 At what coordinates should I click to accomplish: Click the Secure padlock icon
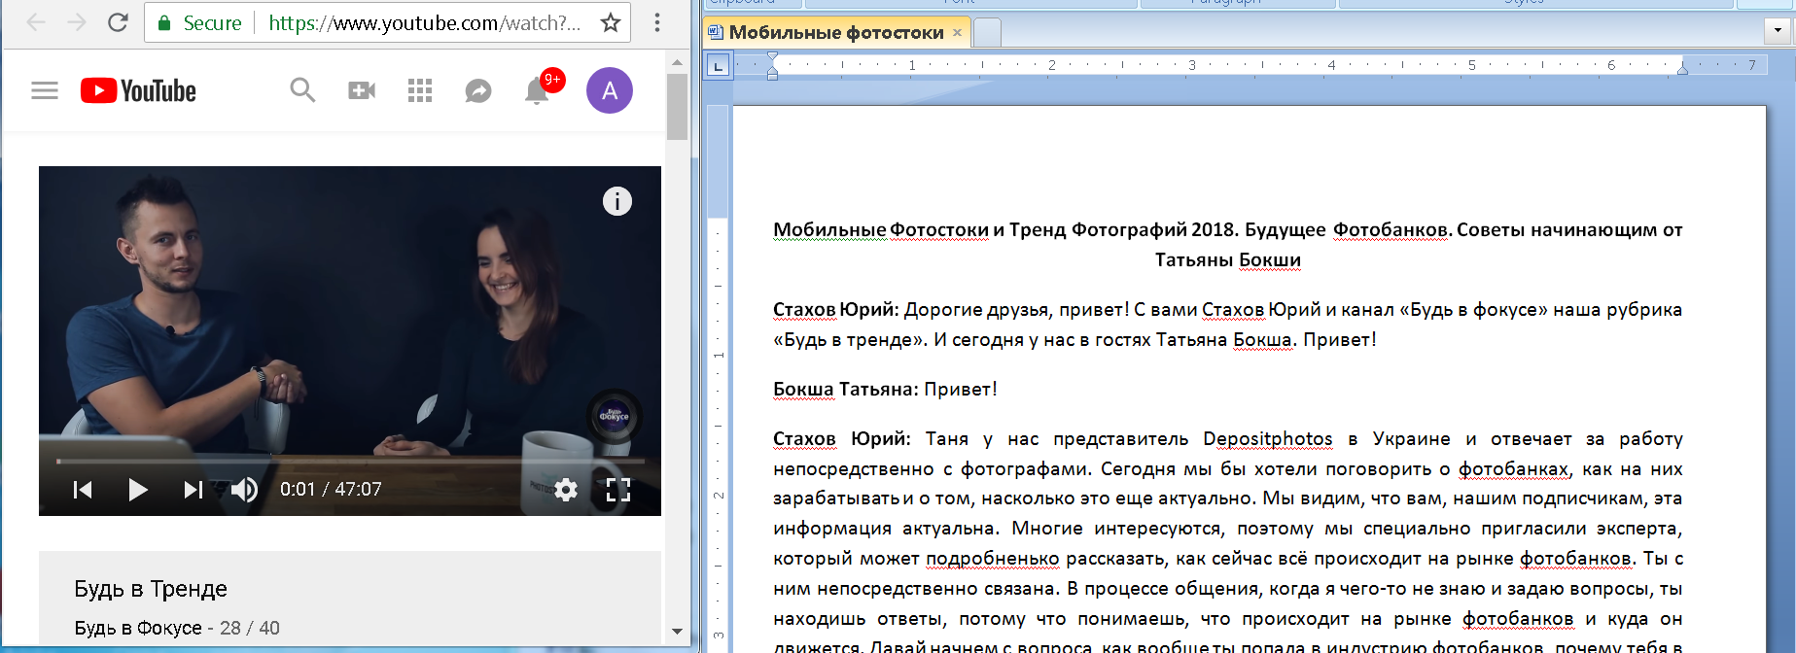pyautogui.click(x=164, y=23)
